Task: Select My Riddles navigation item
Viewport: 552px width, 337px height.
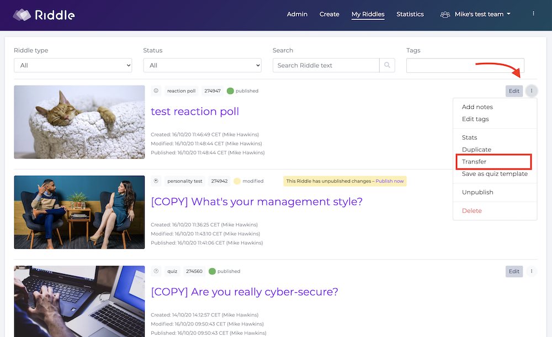Action: 368,14
